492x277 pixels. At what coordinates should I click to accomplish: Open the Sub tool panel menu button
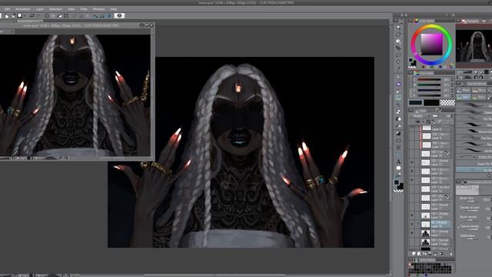pyautogui.click(x=458, y=83)
